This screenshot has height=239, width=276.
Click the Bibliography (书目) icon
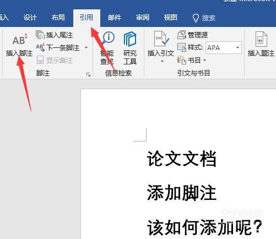pyautogui.click(x=182, y=60)
